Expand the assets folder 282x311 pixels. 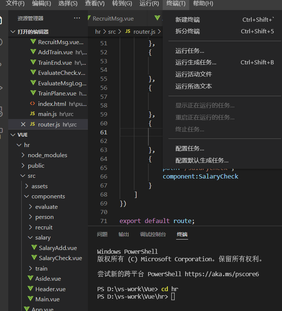tap(27, 186)
